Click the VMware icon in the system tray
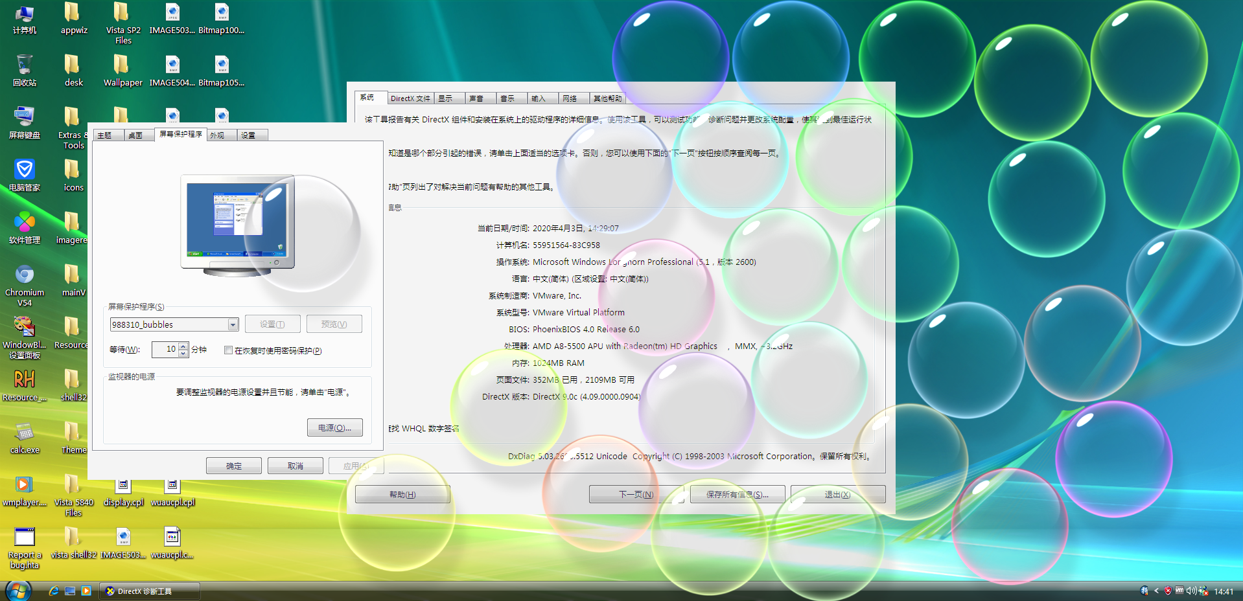The image size is (1243, 601). 1179,591
